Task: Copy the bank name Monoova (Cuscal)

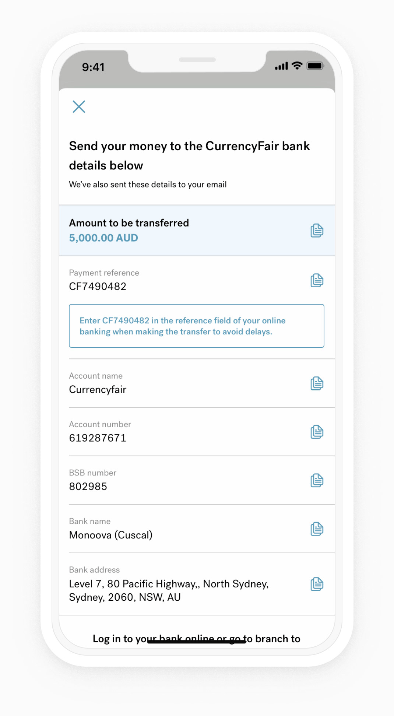Action: (x=317, y=529)
